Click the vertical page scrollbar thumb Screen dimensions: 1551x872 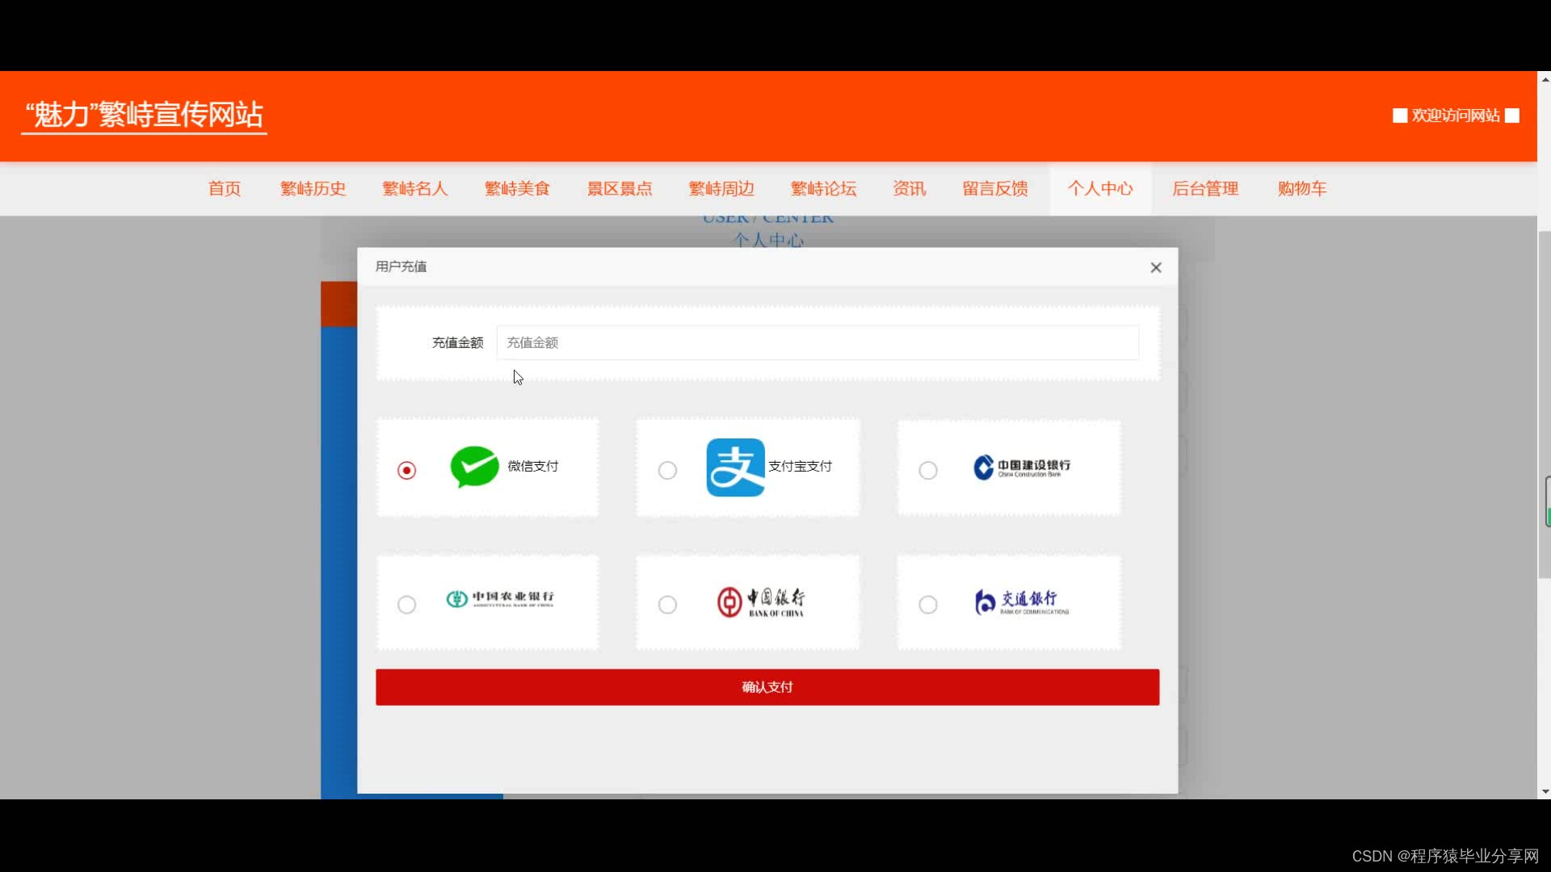[1545, 404]
